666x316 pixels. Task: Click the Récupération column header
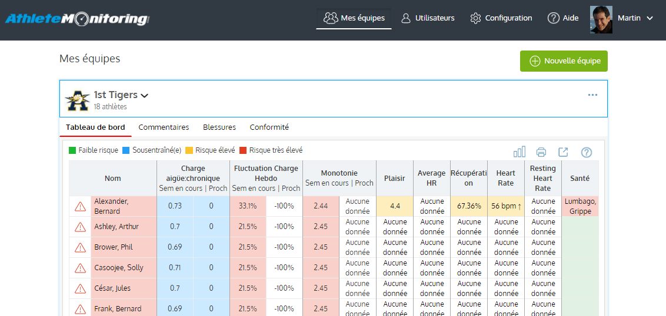click(x=468, y=178)
